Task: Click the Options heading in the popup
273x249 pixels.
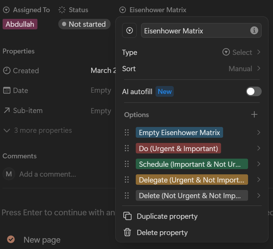Action: pos(136,115)
